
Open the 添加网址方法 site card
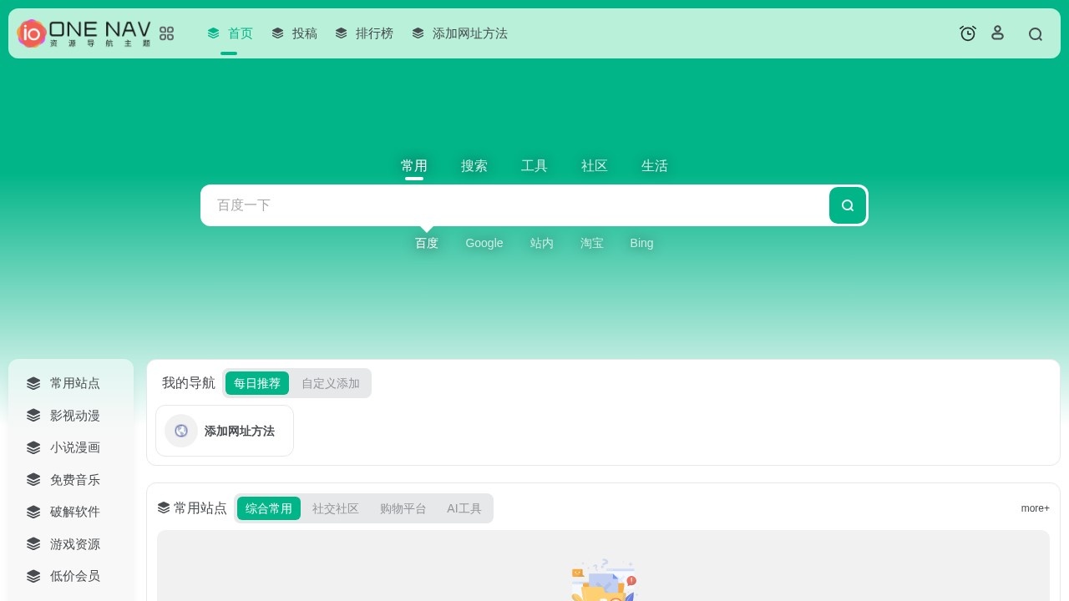[225, 431]
